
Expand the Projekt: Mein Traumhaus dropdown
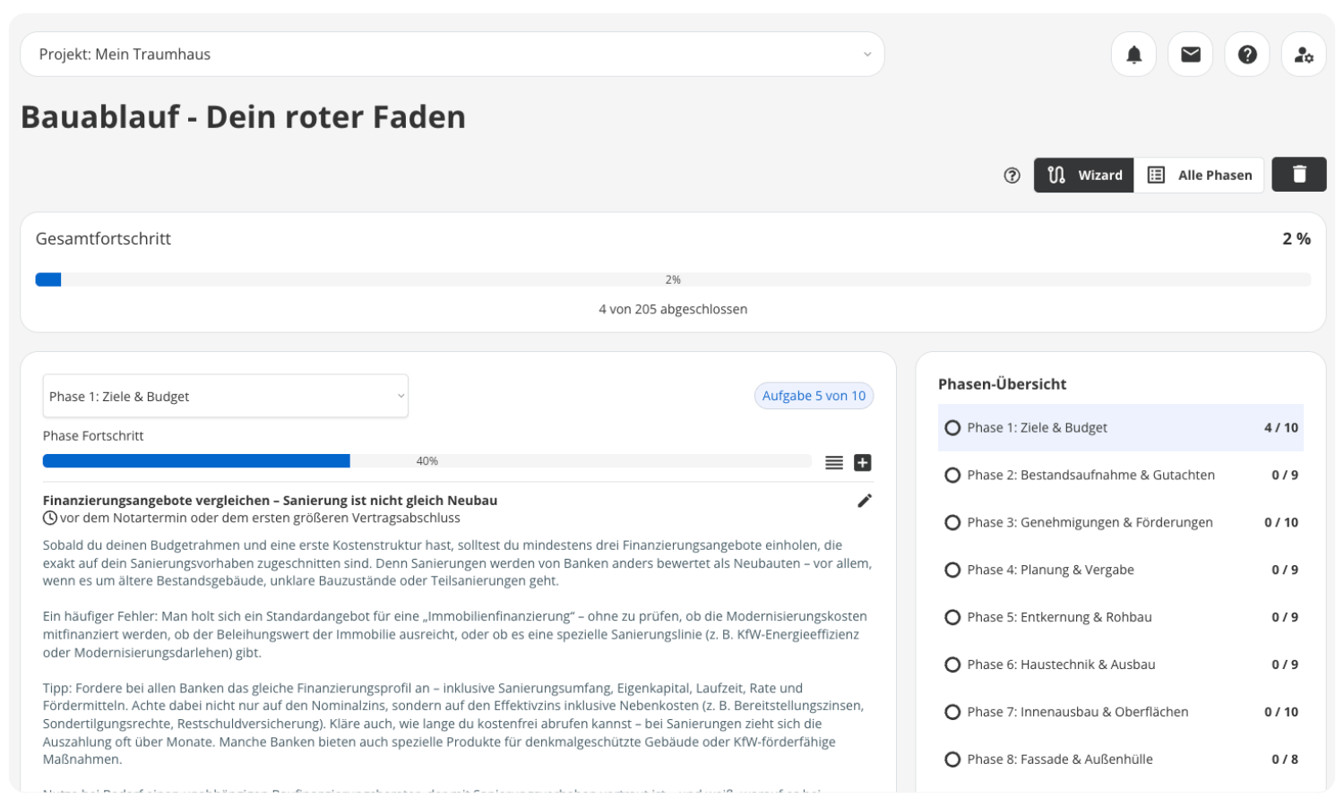pos(452,55)
